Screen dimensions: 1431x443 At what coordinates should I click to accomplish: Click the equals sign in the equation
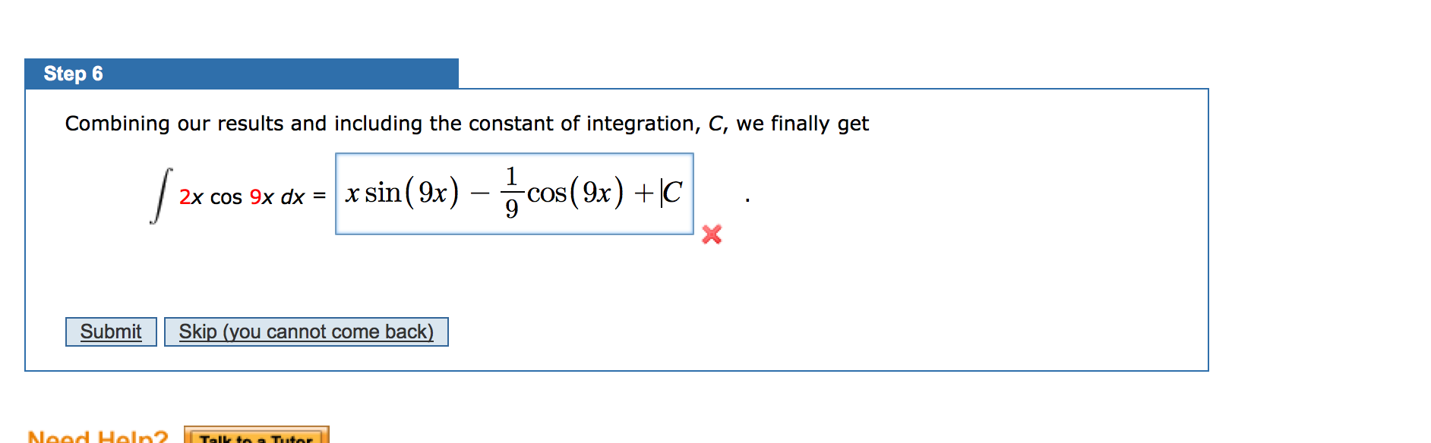pos(319,197)
